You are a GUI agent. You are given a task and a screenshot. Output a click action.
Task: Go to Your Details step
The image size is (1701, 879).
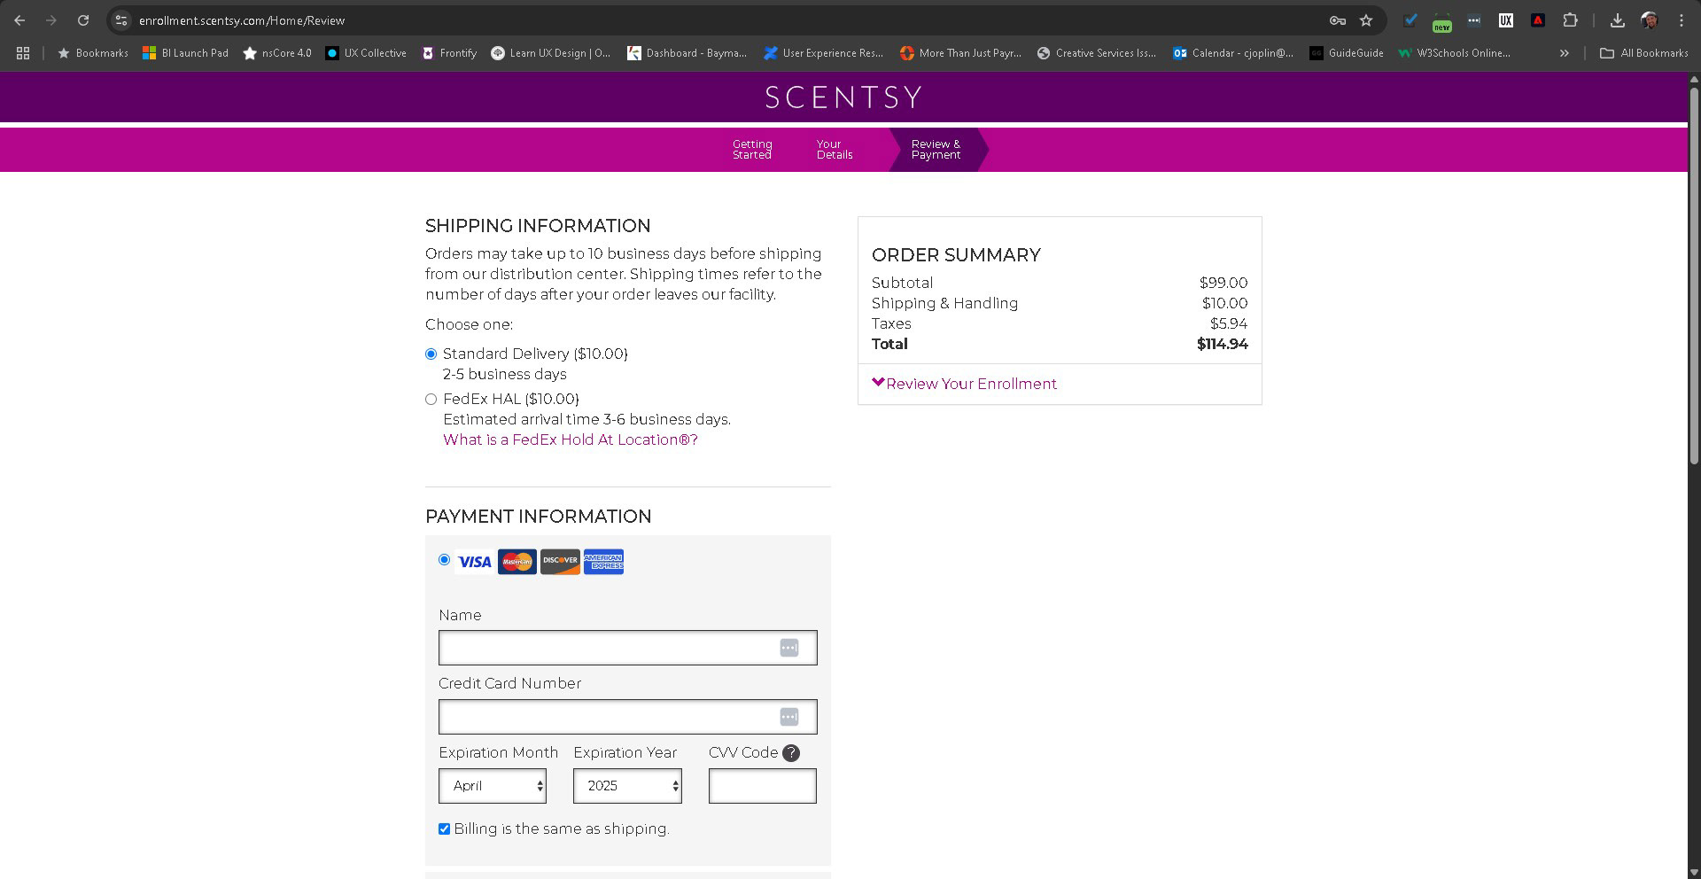(835, 150)
